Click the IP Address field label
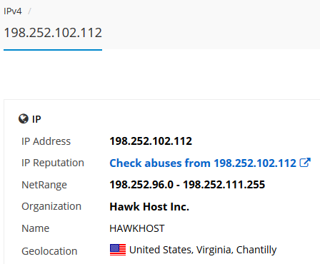This screenshot has width=320, height=264. click(46, 141)
